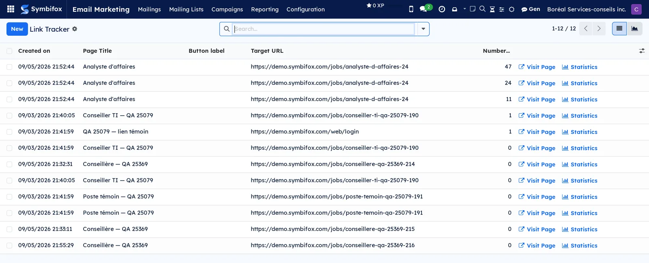Open the Gen chat button

pyautogui.click(x=531, y=9)
